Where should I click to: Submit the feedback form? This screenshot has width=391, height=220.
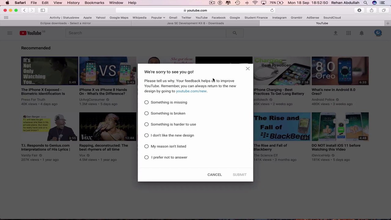click(239, 175)
